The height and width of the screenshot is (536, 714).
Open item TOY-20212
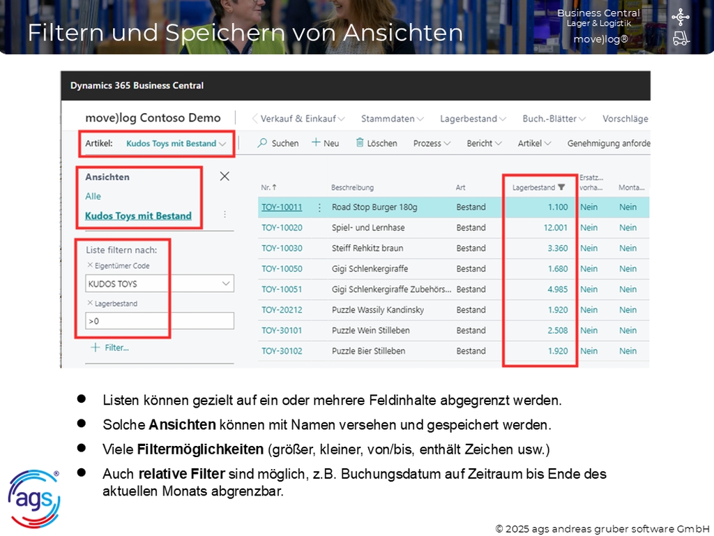pyautogui.click(x=282, y=310)
